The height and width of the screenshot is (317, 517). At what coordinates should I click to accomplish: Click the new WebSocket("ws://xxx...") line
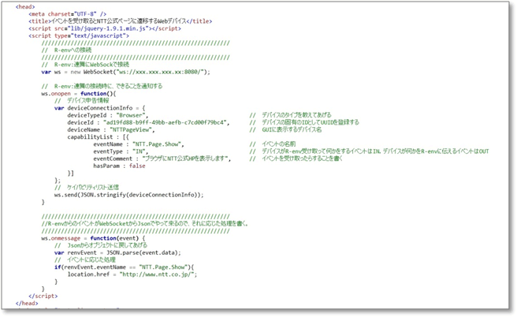125,72
